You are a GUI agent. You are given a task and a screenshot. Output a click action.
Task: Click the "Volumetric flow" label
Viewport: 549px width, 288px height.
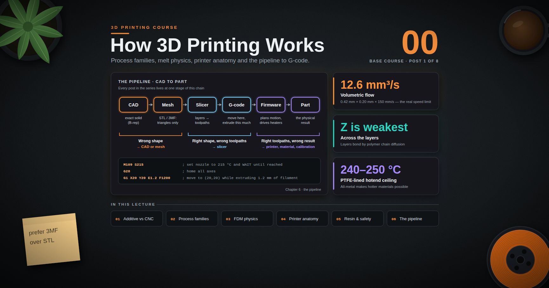[357, 95]
